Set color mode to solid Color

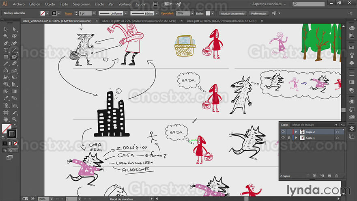point(5,143)
